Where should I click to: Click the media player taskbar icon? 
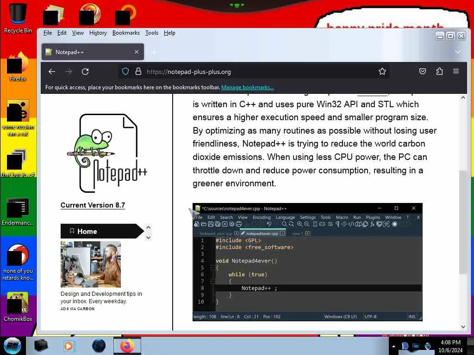pos(69,346)
